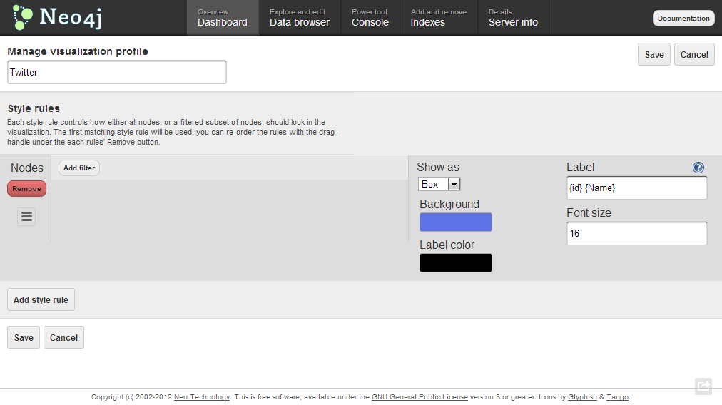This screenshot has width=722, height=405.
Task: Pick the blue Background color swatch
Action: 455,222
